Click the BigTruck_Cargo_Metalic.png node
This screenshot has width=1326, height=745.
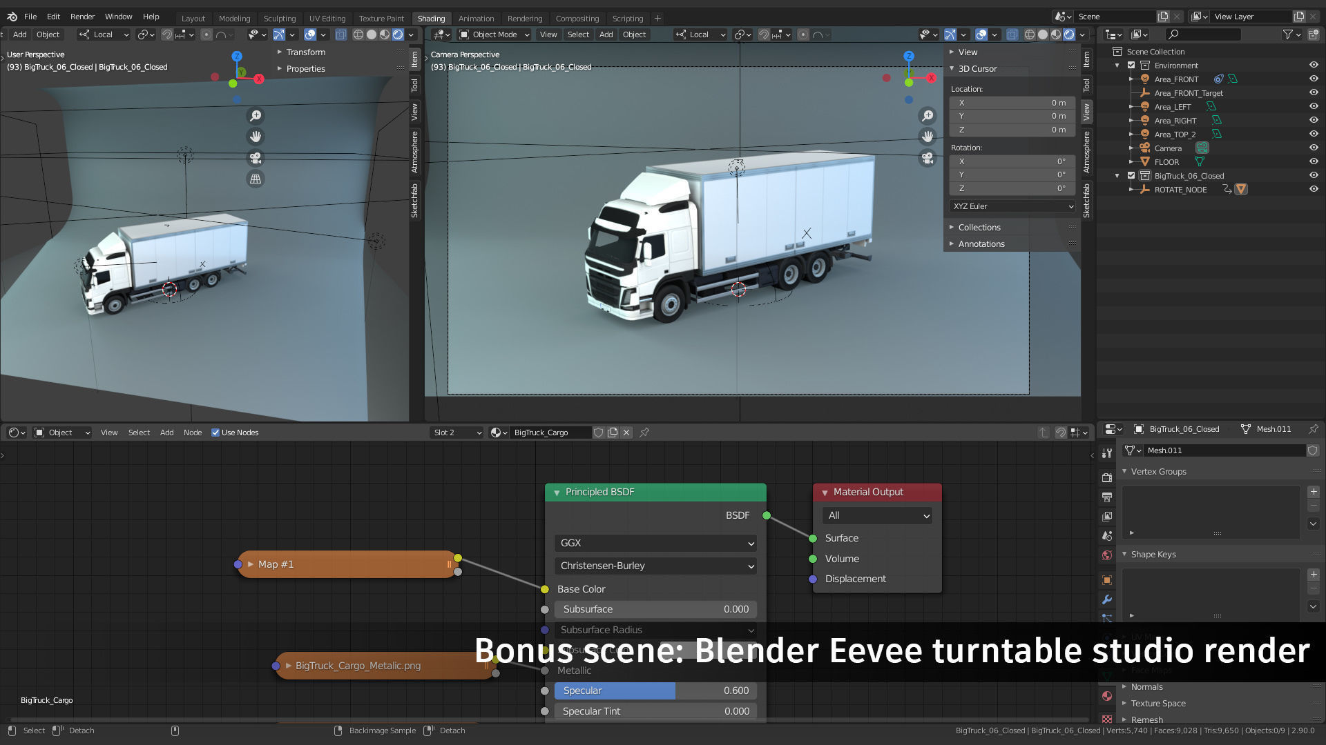pos(385,666)
